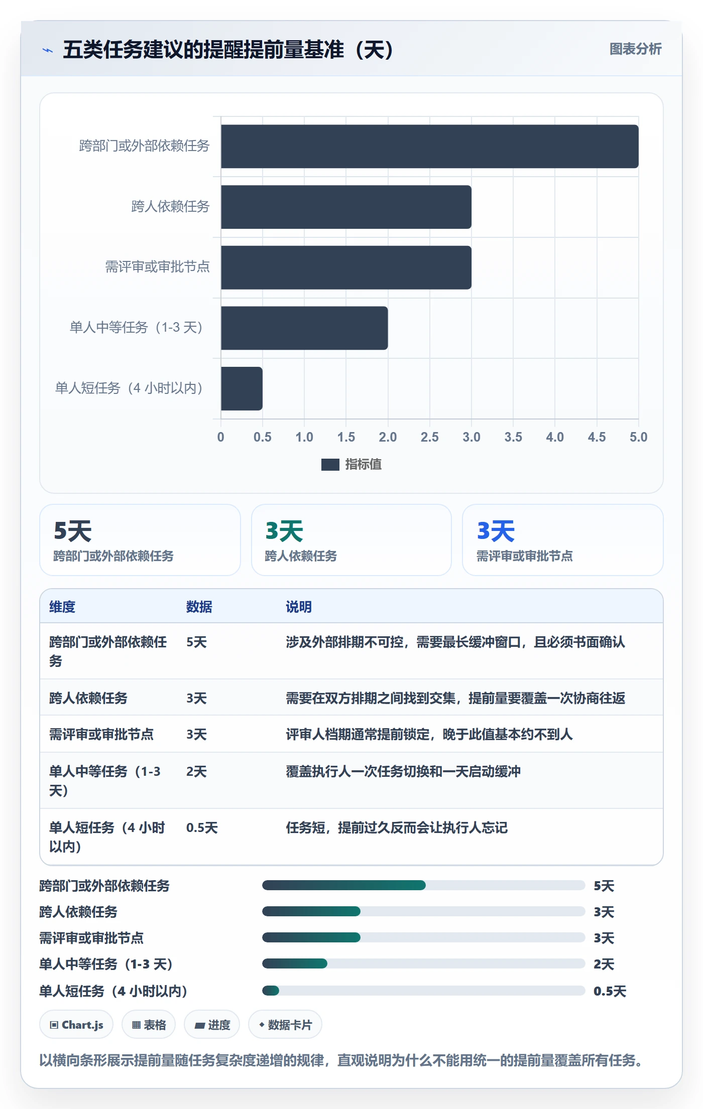Click the progress bar for 需评审或审批节点
This screenshot has width=703, height=1109.
(423, 937)
